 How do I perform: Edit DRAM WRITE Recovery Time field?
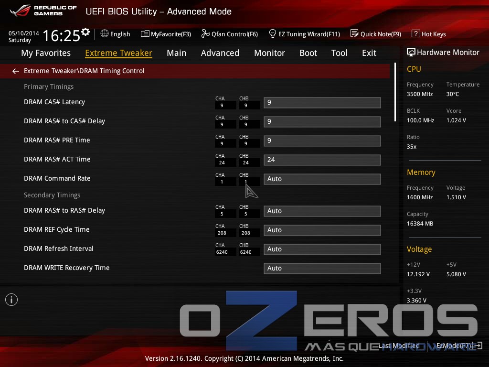[x=322, y=268]
